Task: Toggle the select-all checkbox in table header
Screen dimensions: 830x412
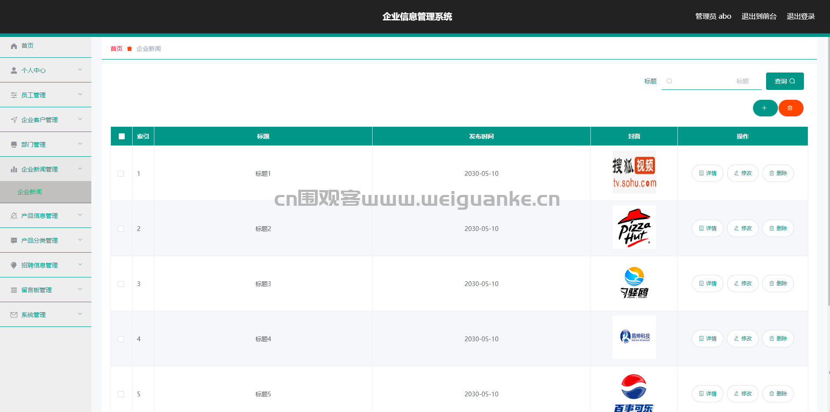Action: click(122, 136)
